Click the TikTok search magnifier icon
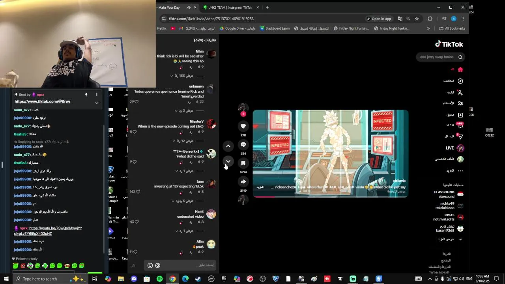The height and width of the screenshot is (284, 505). click(460, 57)
